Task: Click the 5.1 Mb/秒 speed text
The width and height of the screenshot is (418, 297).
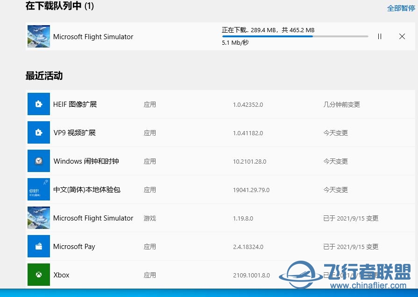Action: tap(235, 43)
